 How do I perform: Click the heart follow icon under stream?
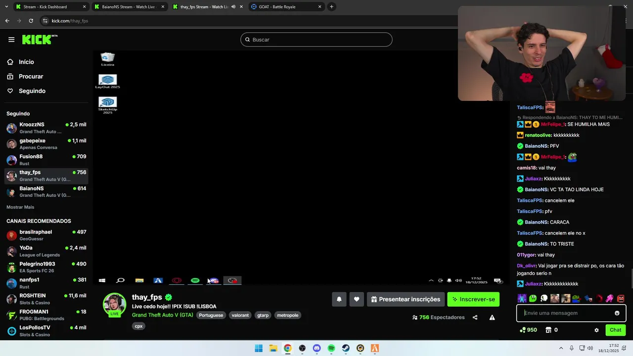(x=357, y=299)
